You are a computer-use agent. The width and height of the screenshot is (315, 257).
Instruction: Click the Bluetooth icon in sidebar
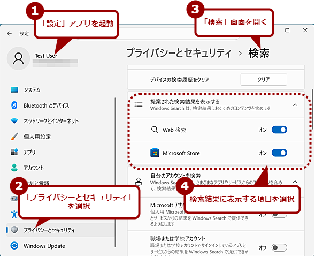14,105
